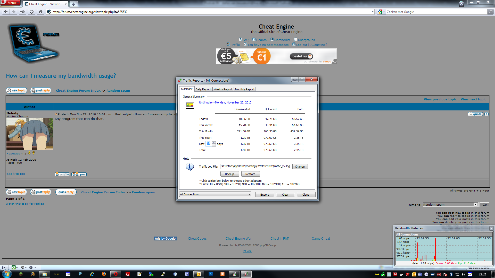
Task: Reload the page with the browser reload icon
Action: tap(31, 12)
